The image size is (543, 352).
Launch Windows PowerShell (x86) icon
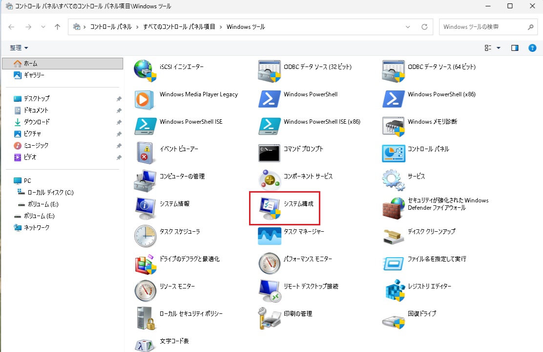tap(394, 99)
